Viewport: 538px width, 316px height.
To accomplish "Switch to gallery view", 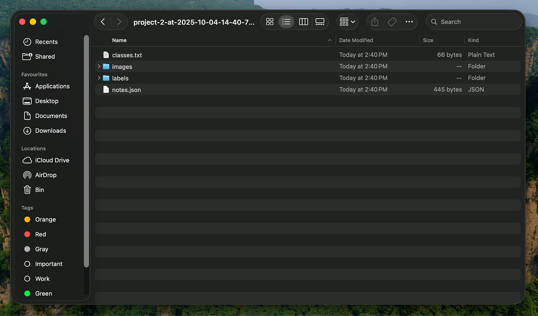I will point(320,22).
